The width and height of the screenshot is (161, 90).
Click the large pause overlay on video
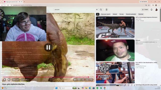48,47
